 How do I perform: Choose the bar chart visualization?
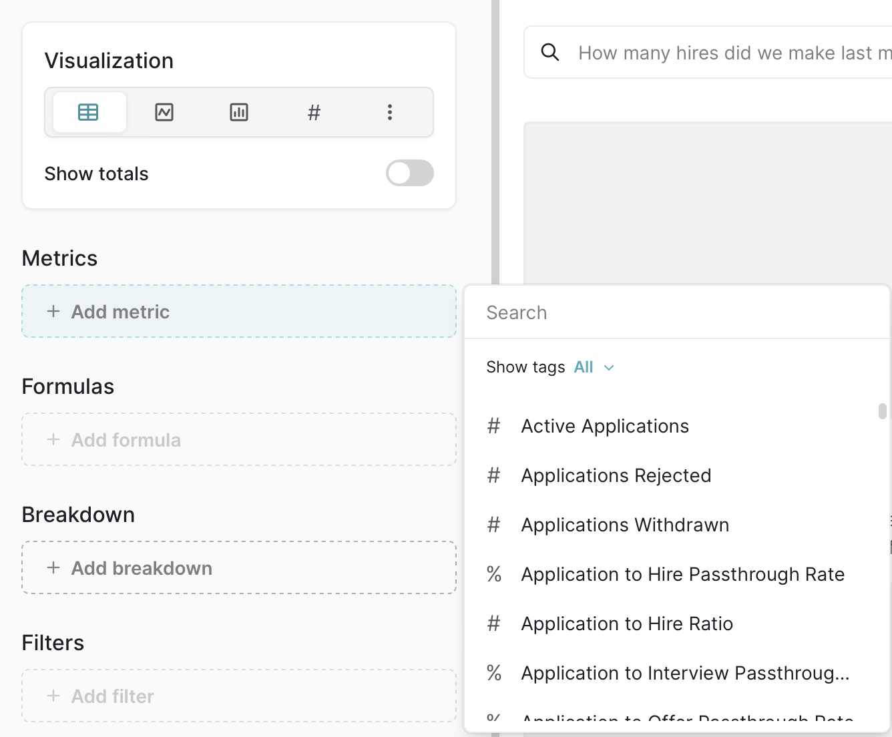pos(239,112)
